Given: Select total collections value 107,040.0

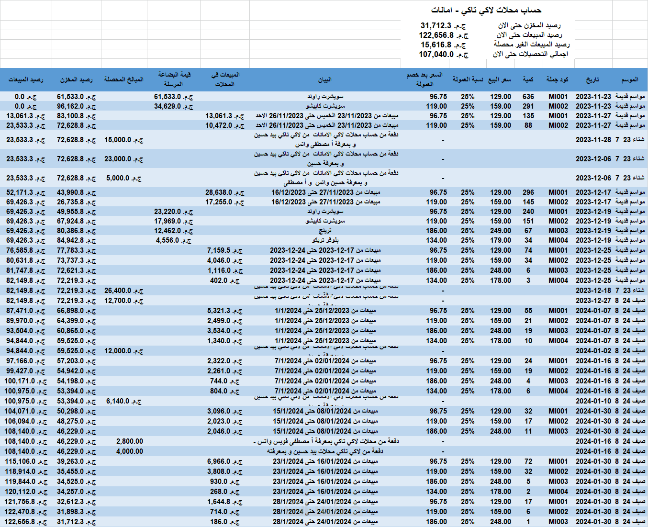Looking at the screenshot, I should [x=444, y=54].
